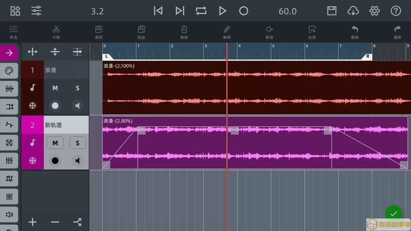Open the browser grid icon
The image size is (411, 231).
[15, 11]
